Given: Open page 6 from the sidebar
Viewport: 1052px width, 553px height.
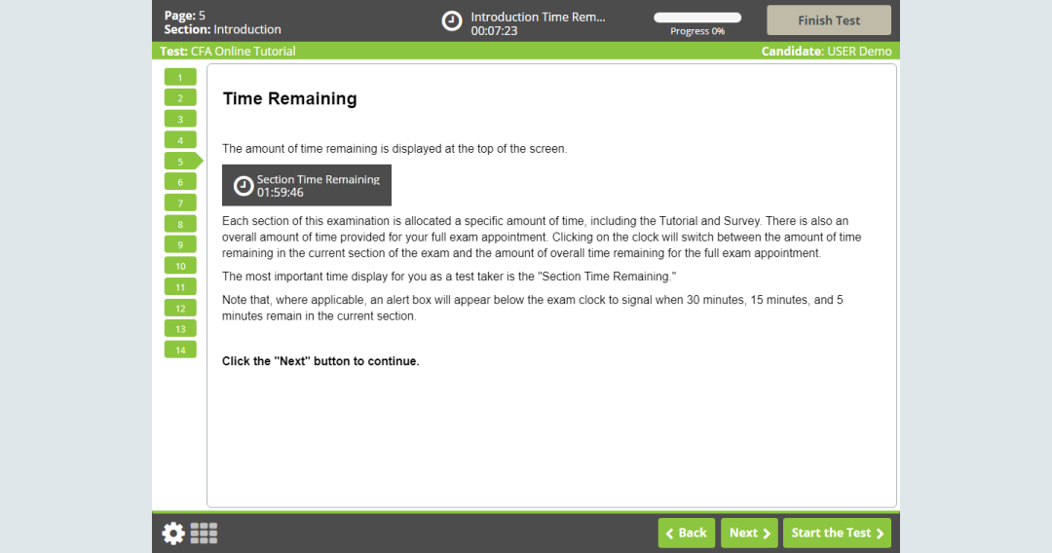Looking at the screenshot, I should pos(180,182).
